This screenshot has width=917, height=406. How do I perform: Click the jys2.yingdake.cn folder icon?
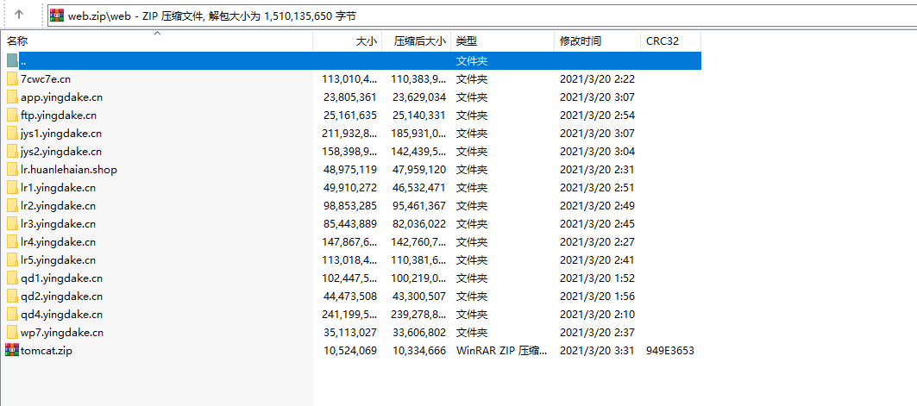pyautogui.click(x=12, y=152)
